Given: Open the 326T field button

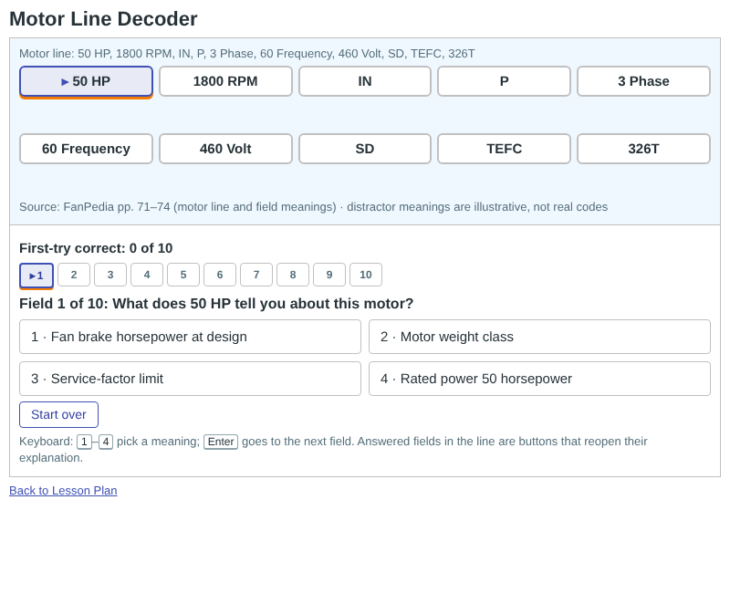Looking at the screenshot, I should click(644, 149).
